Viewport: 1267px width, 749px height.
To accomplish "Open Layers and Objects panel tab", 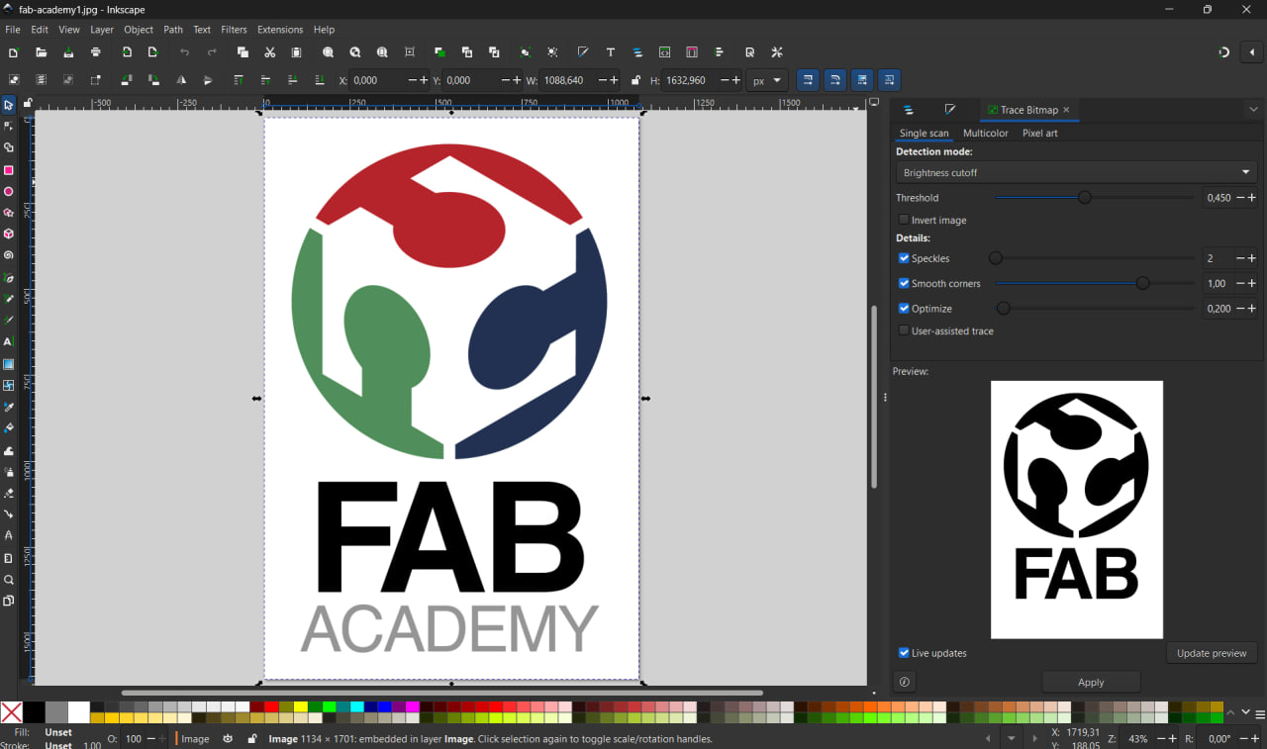I will pos(909,110).
